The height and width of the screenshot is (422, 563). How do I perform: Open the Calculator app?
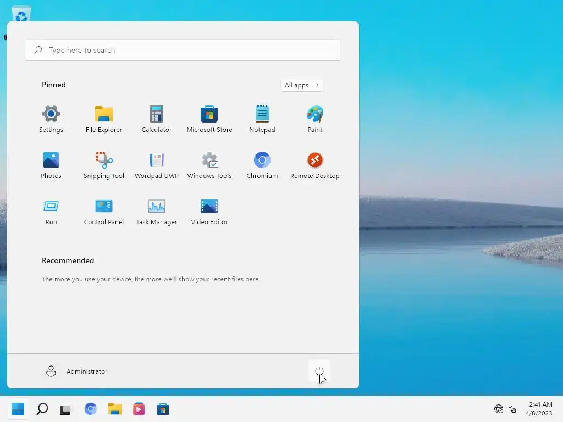pos(157,119)
